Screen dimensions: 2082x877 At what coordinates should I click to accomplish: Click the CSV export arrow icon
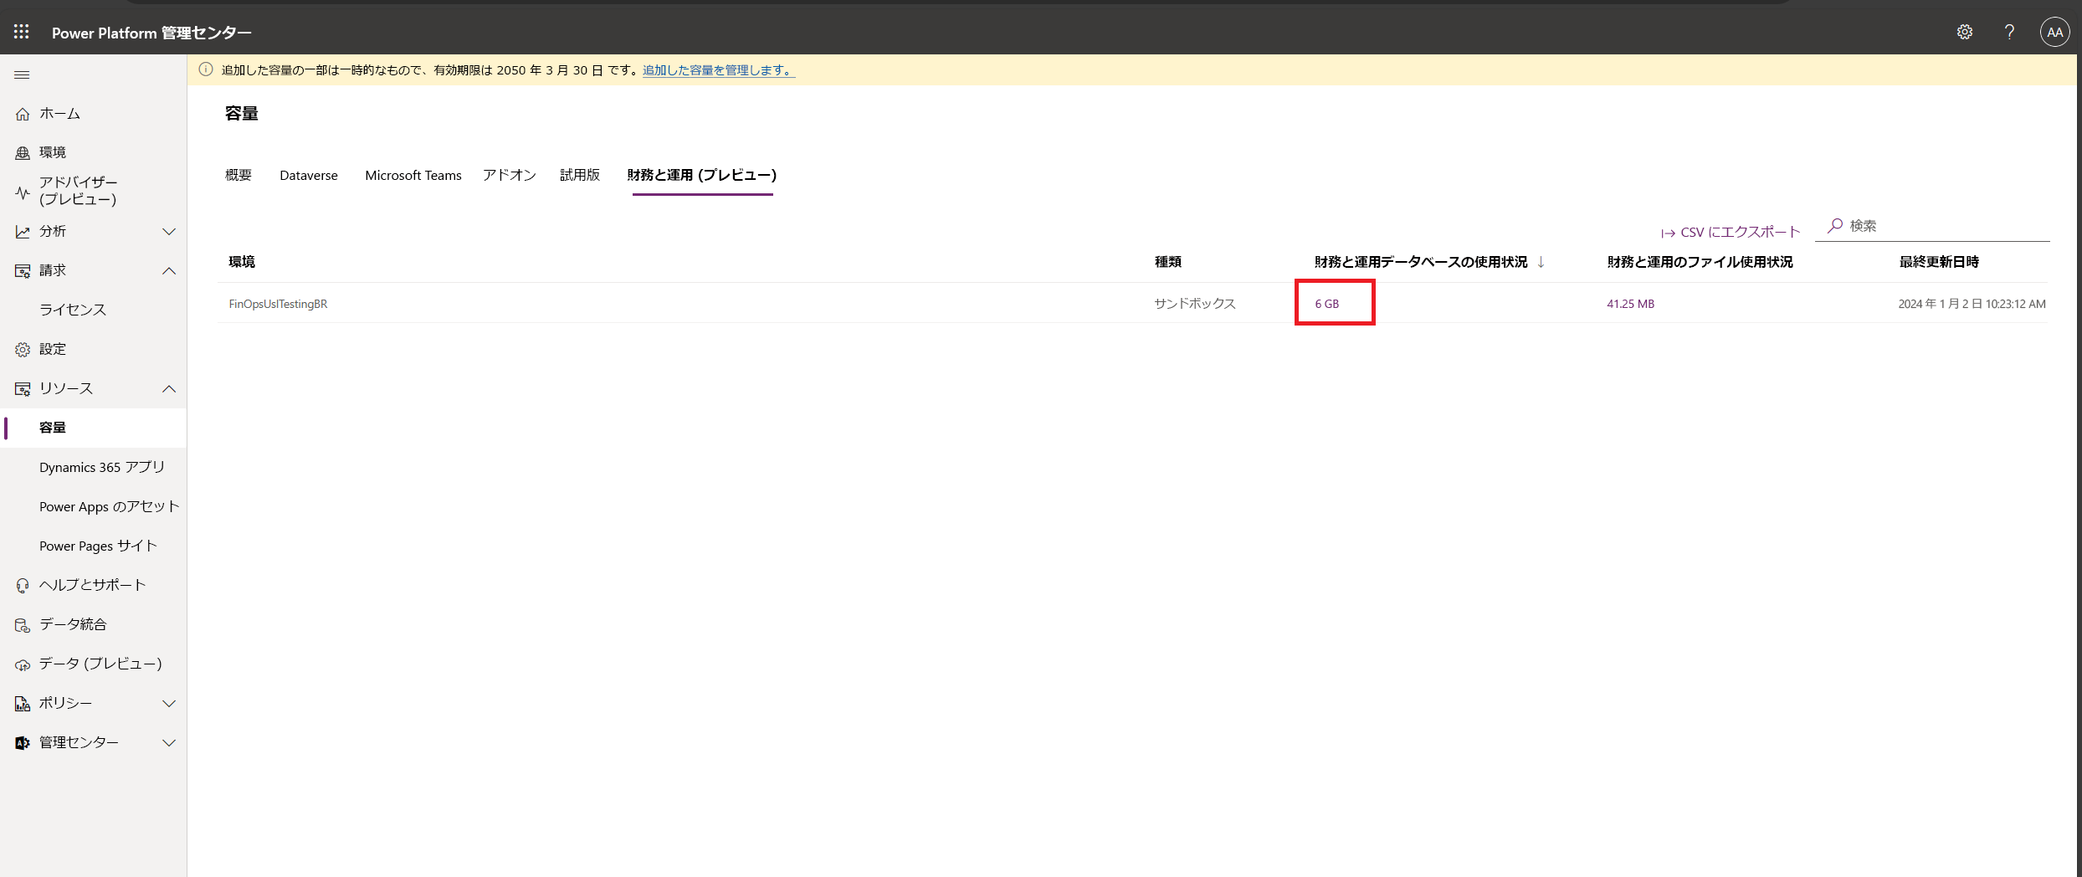(1668, 233)
